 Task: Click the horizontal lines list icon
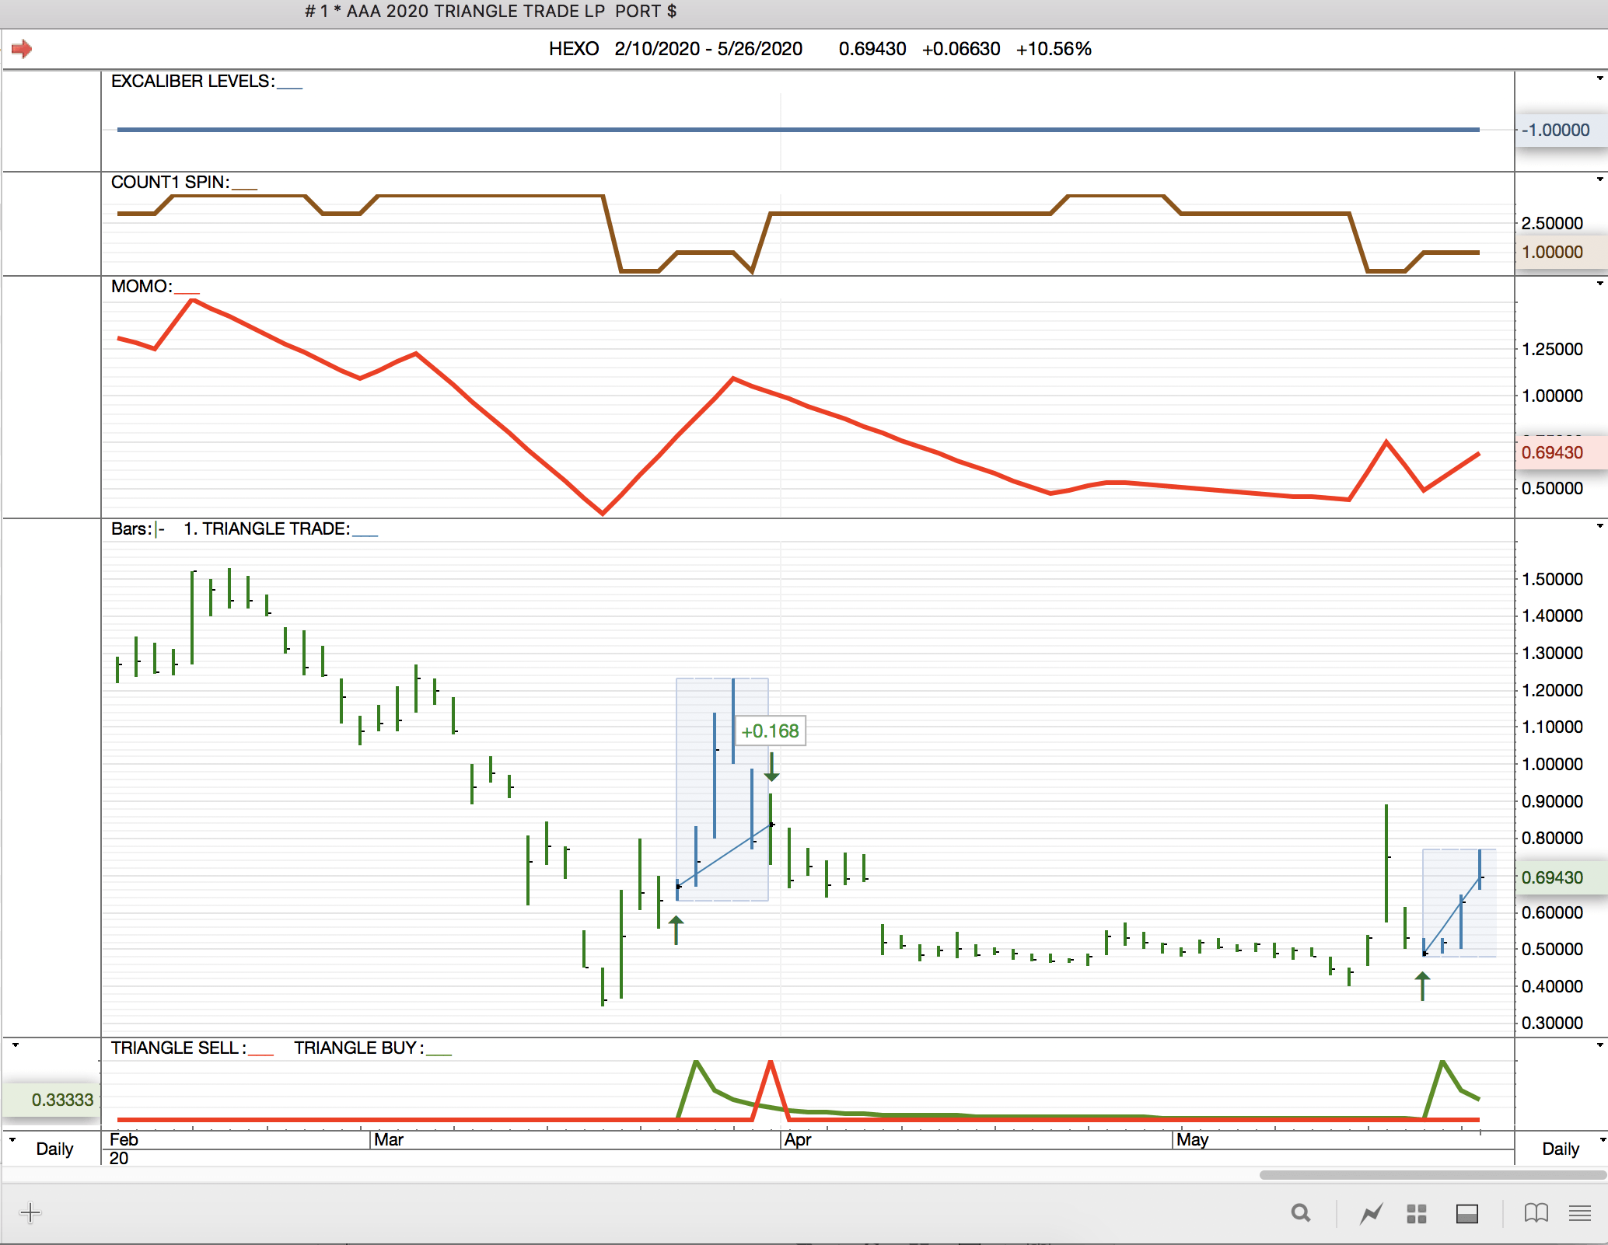[x=1579, y=1213]
